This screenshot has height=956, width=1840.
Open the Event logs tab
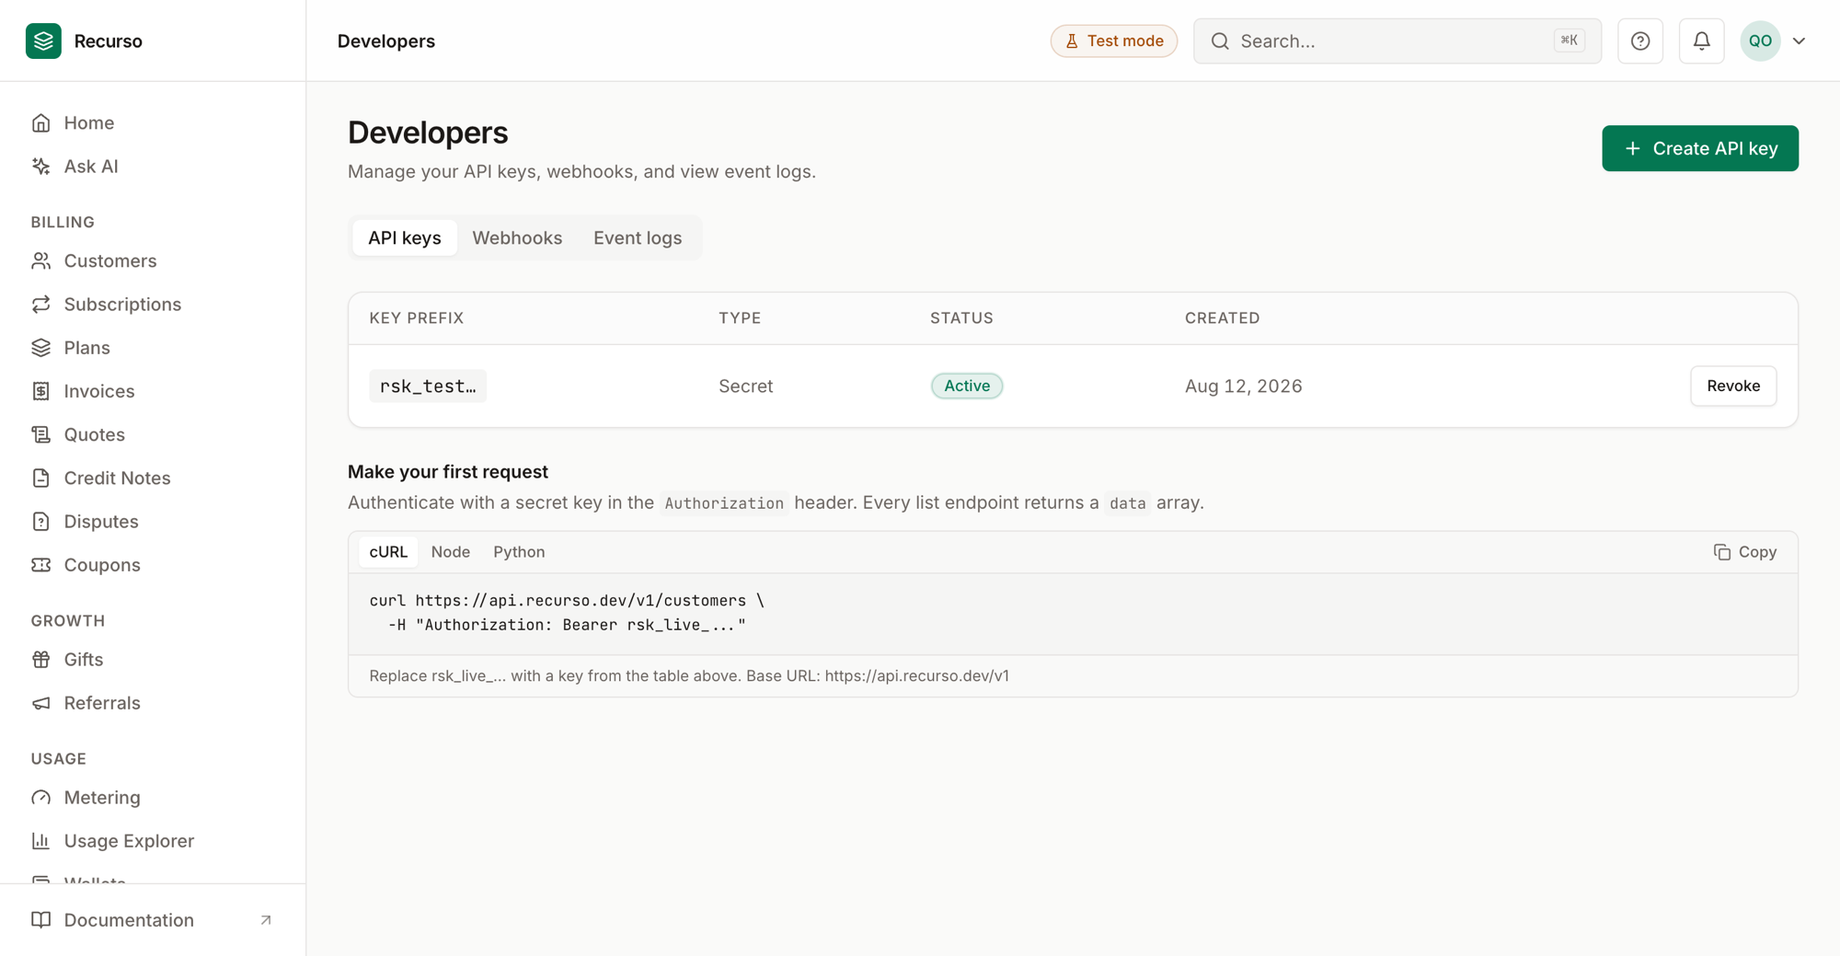(x=638, y=237)
